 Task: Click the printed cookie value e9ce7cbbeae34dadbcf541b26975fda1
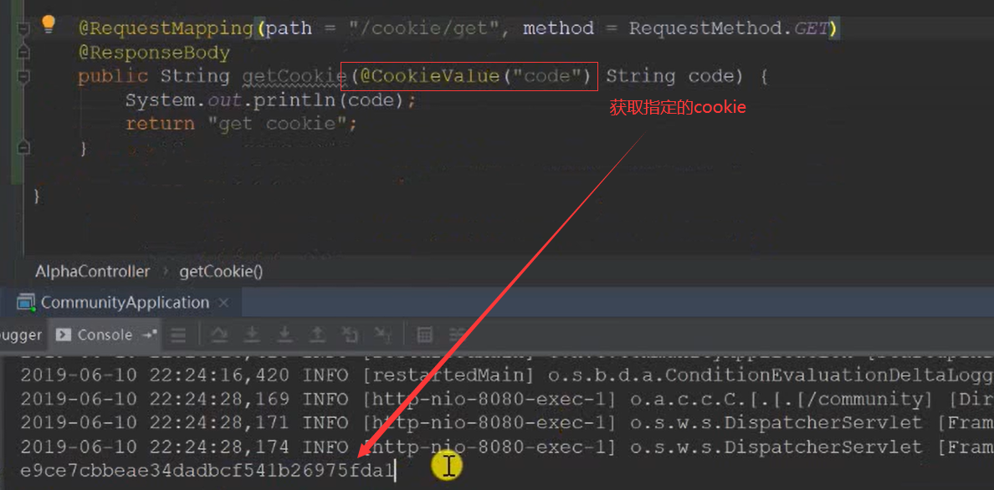(208, 470)
